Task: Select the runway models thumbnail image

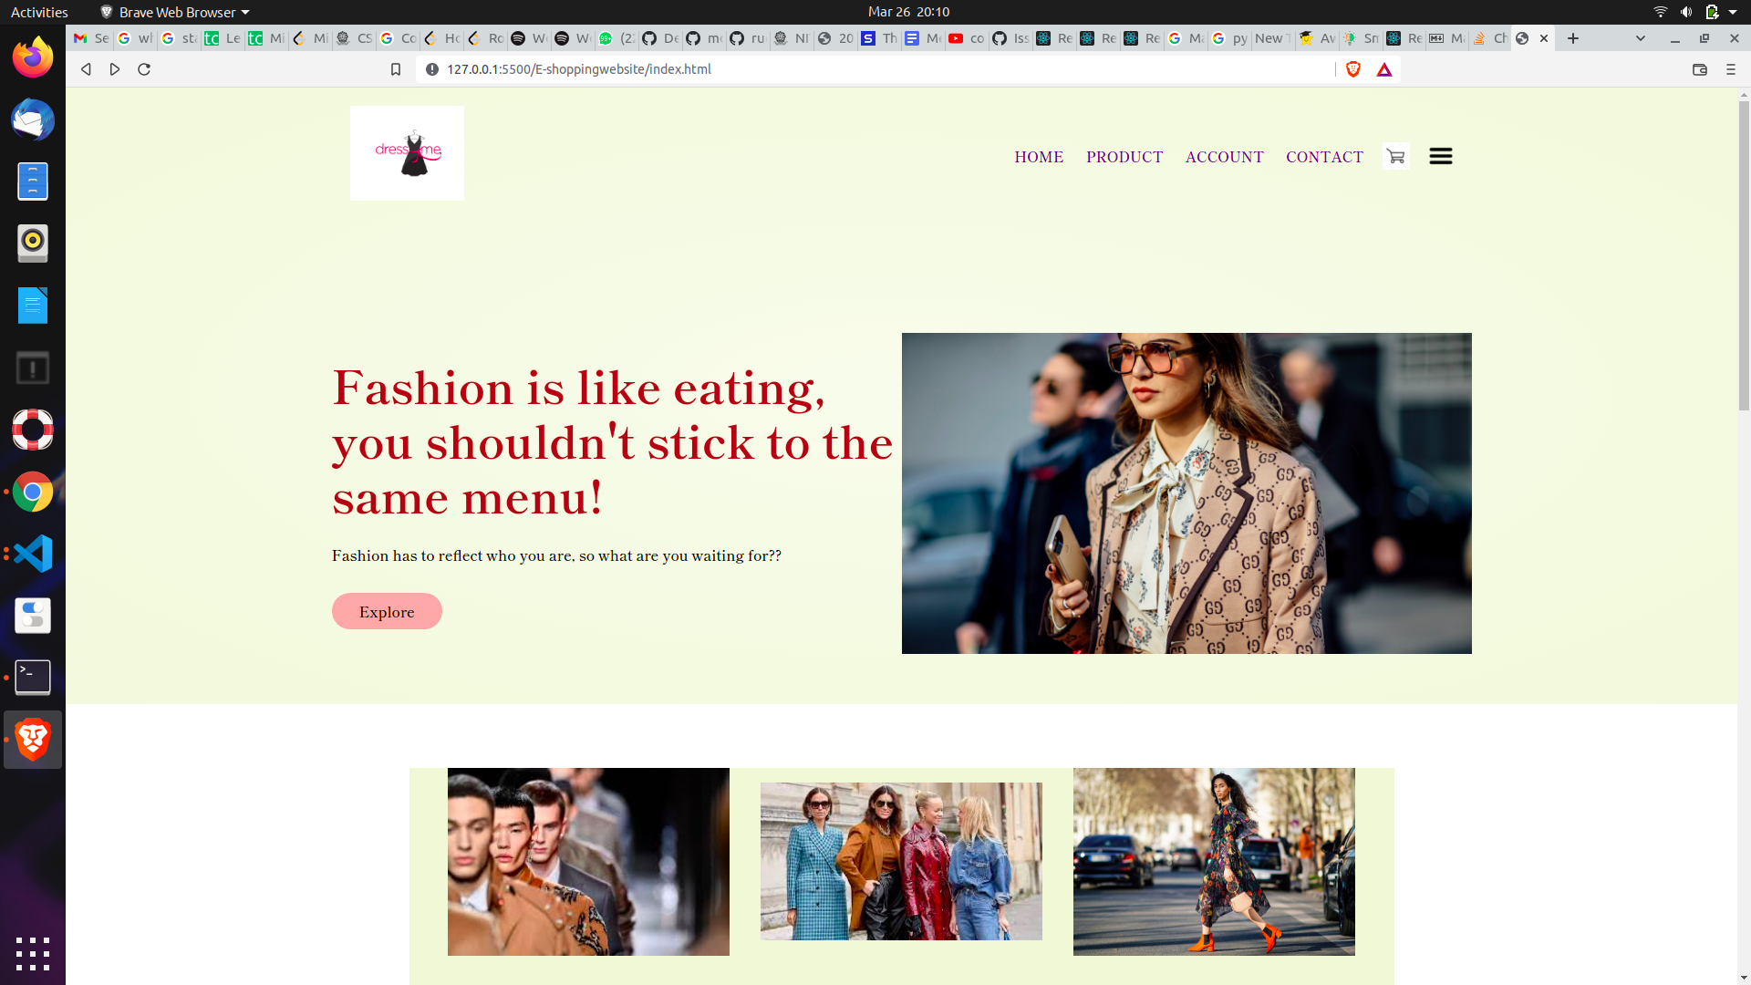Action: (x=588, y=862)
